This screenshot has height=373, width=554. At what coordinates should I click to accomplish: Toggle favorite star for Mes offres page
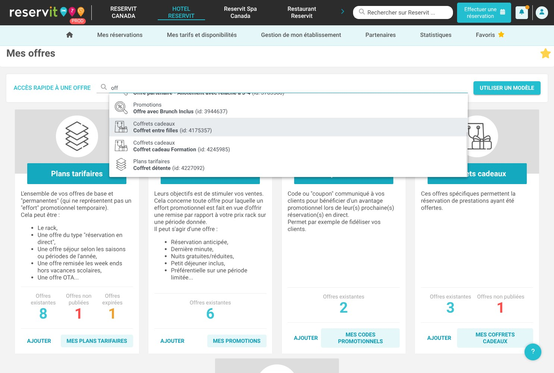pos(545,53)
